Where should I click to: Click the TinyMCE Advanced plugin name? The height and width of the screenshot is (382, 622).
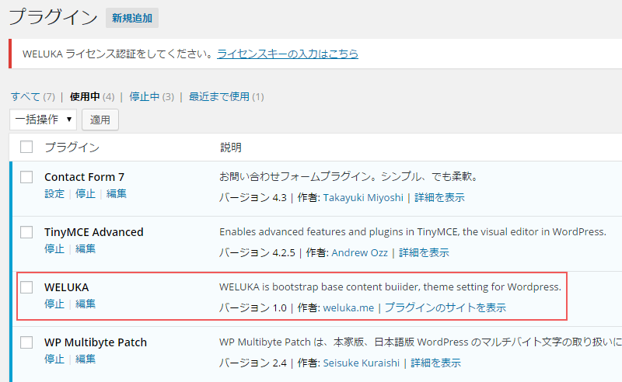(x=93, y=232)
